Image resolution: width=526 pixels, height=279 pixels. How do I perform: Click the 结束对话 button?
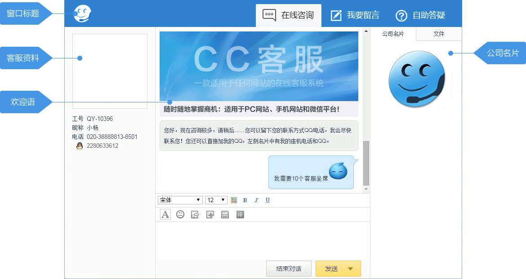coord(289,269)
